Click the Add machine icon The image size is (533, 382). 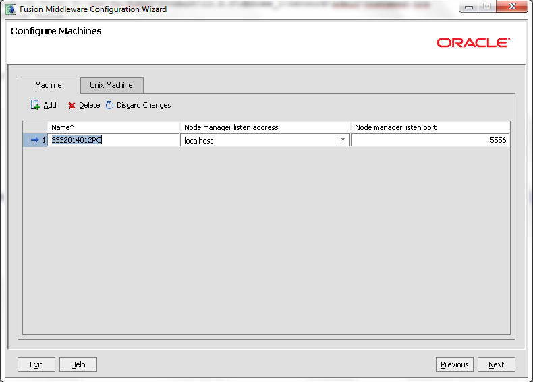(35, 105)
